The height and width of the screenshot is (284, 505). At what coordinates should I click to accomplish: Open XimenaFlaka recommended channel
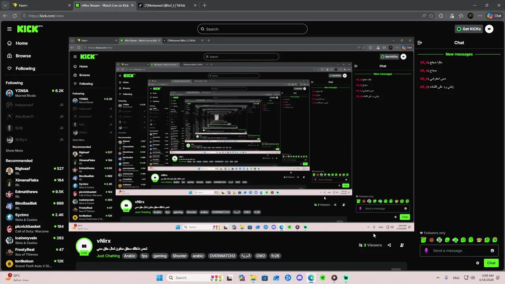35,182
